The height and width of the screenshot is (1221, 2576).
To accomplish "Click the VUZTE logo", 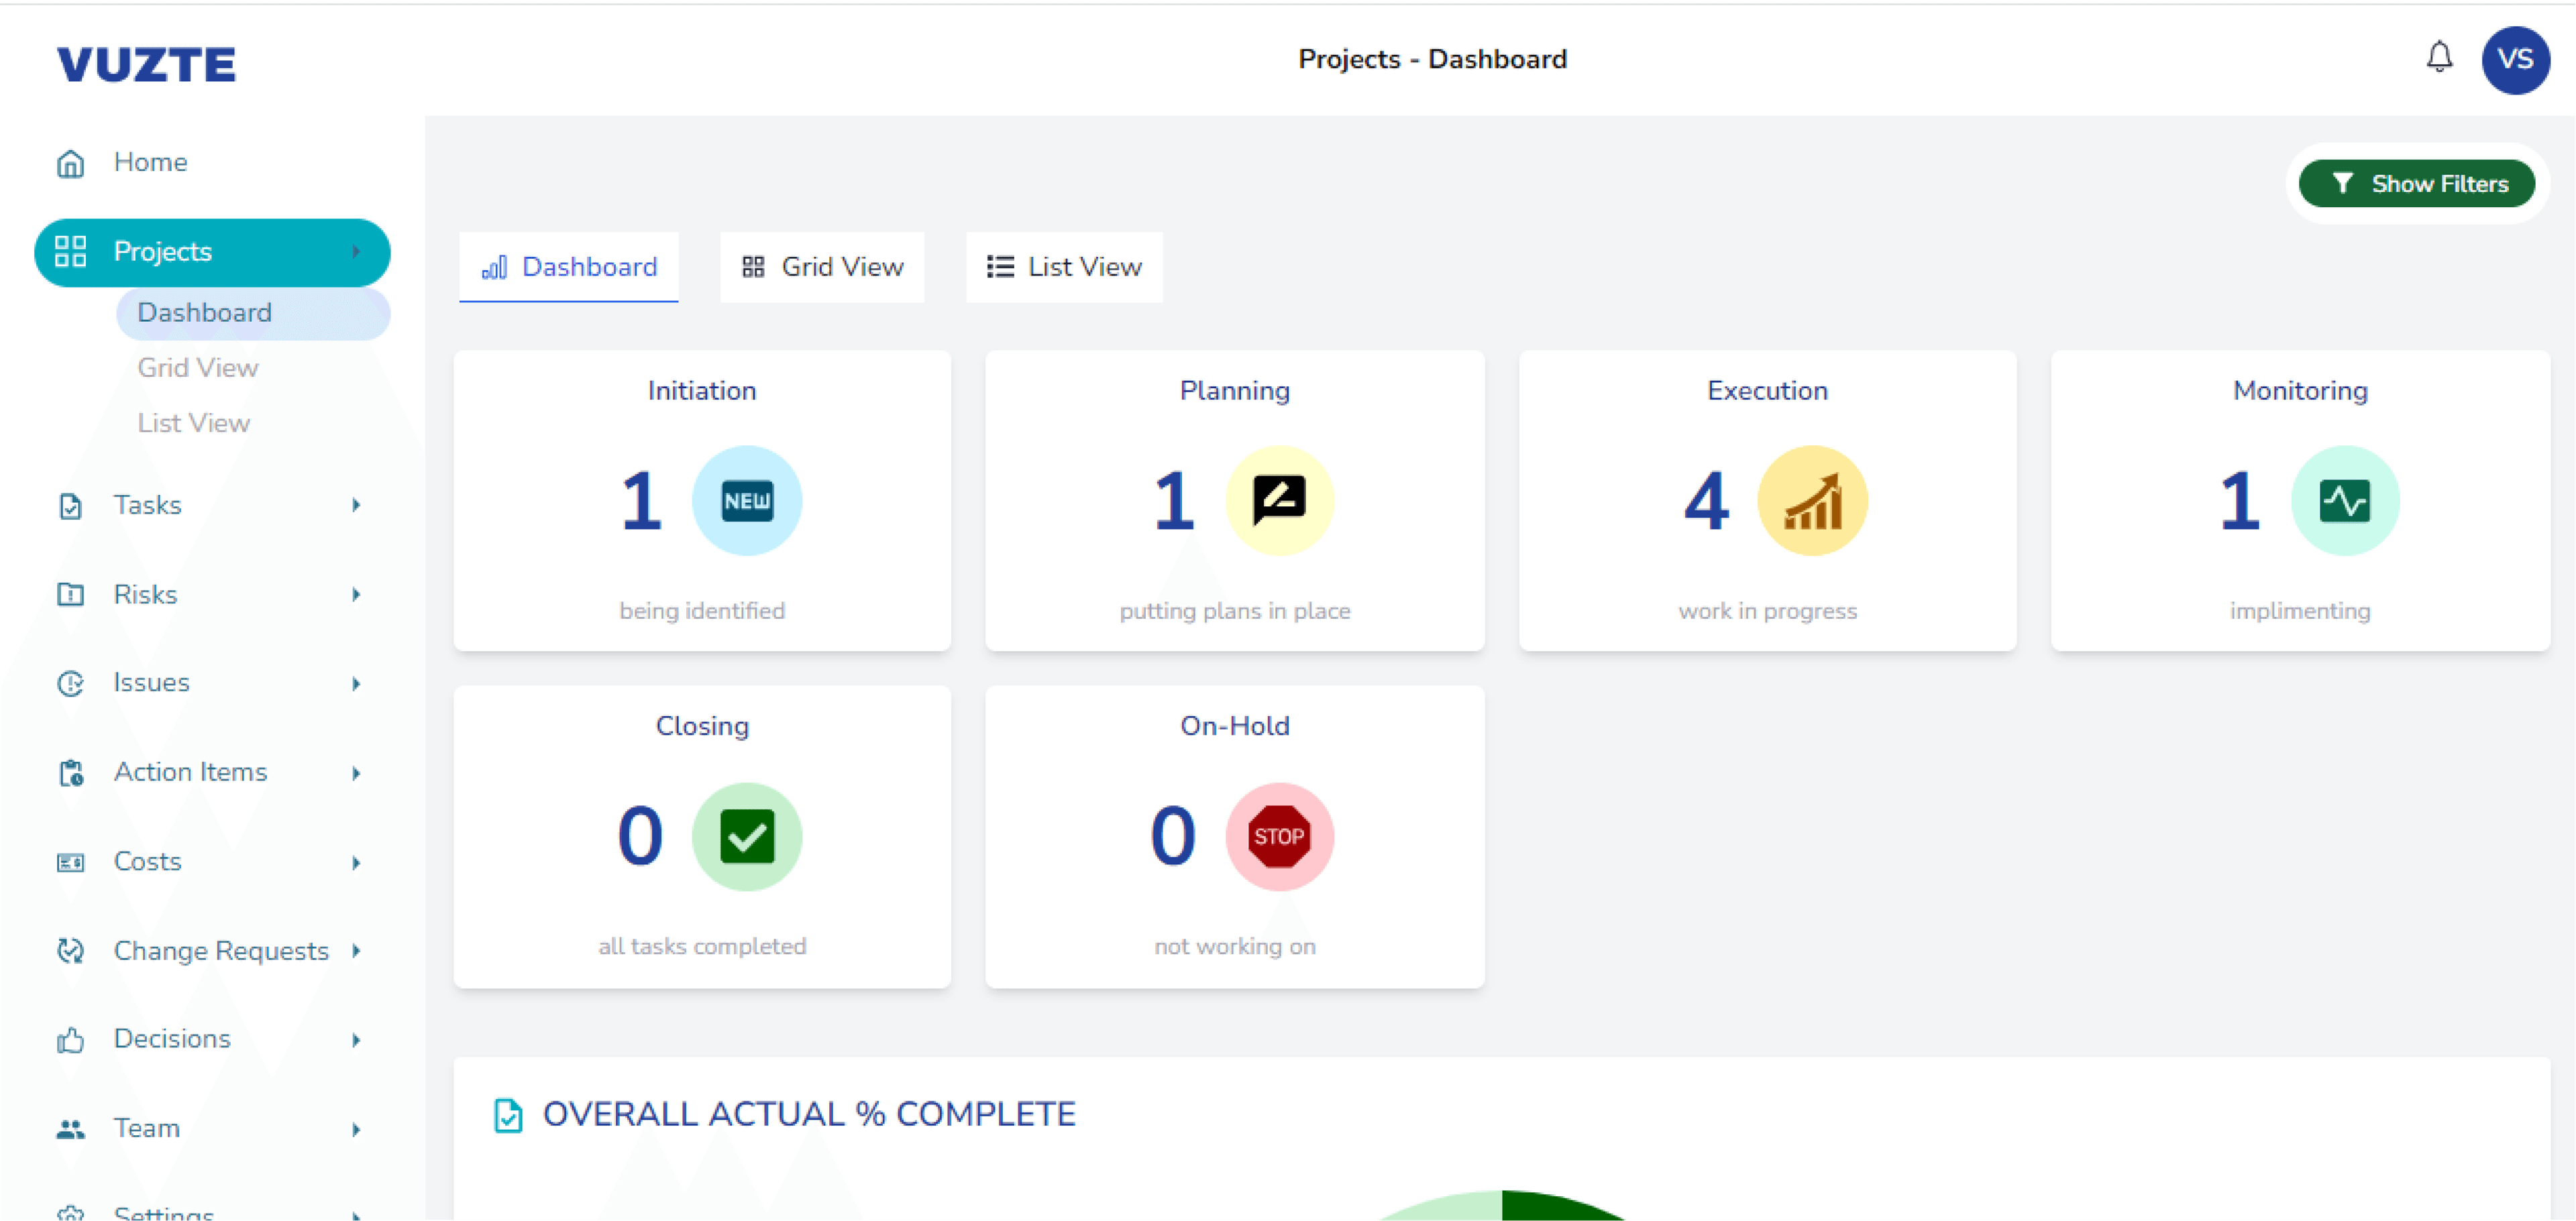I will coord(146,65).
